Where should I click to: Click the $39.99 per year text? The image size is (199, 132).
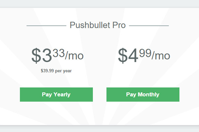tap(56, 71)
